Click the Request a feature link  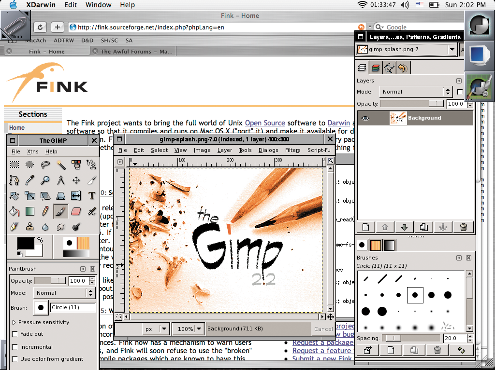coord(321,350)
